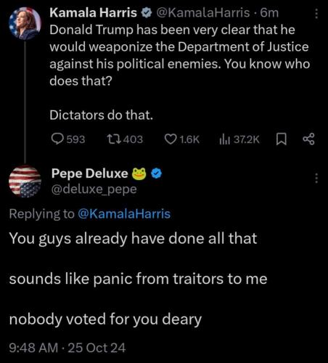
Task: Click the @KamalaHarris handle in tweet header
Action: pos(203,13)
